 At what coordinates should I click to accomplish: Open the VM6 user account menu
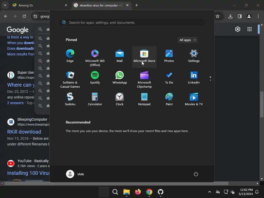click(x=75, y=174)
